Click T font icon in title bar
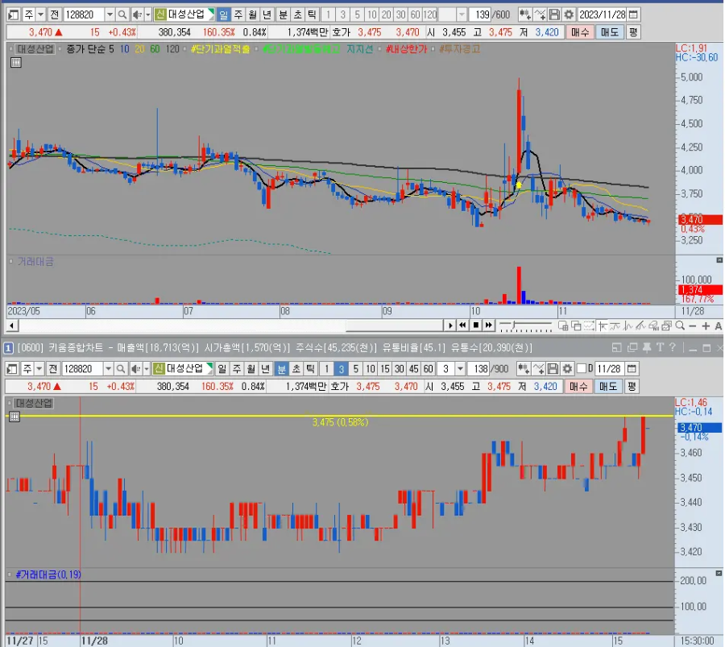Screen dimensions: 725x647 [x=660, y=348]
